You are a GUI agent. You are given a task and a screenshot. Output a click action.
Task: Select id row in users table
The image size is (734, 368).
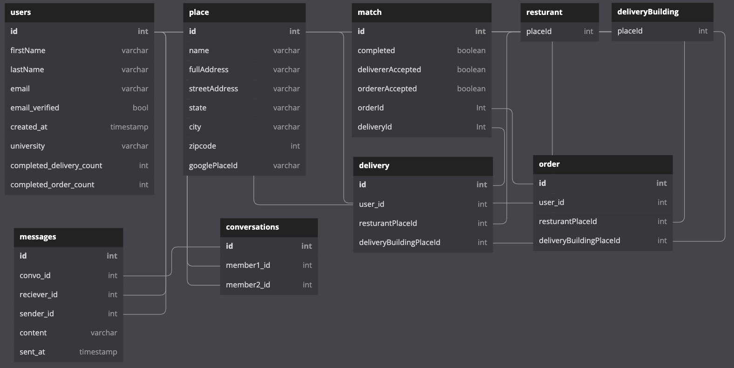[x=79, y=31]
